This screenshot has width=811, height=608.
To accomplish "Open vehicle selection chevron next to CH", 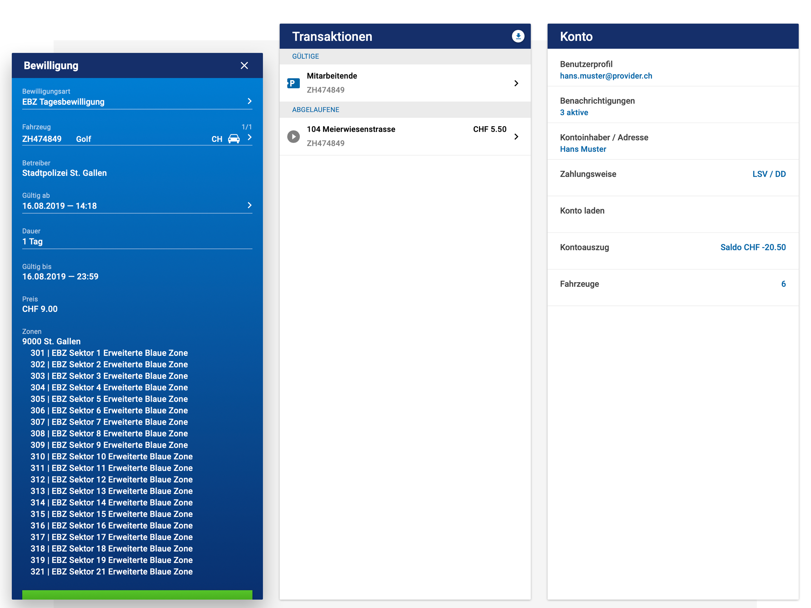I will [x=249, y=137].
